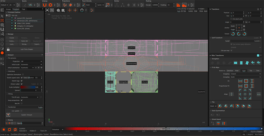This screenshot has height=136, width=264.
Task: Click the Select All button
Action: [x=24, y=41]
